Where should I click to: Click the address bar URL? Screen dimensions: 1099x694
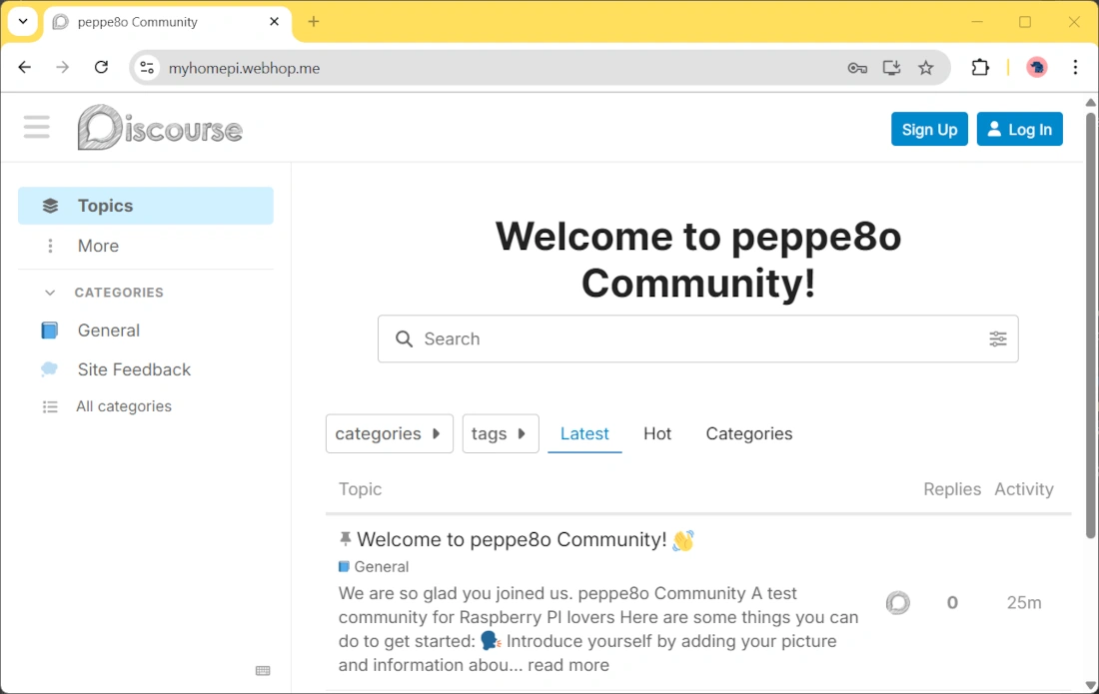(244, 68)
